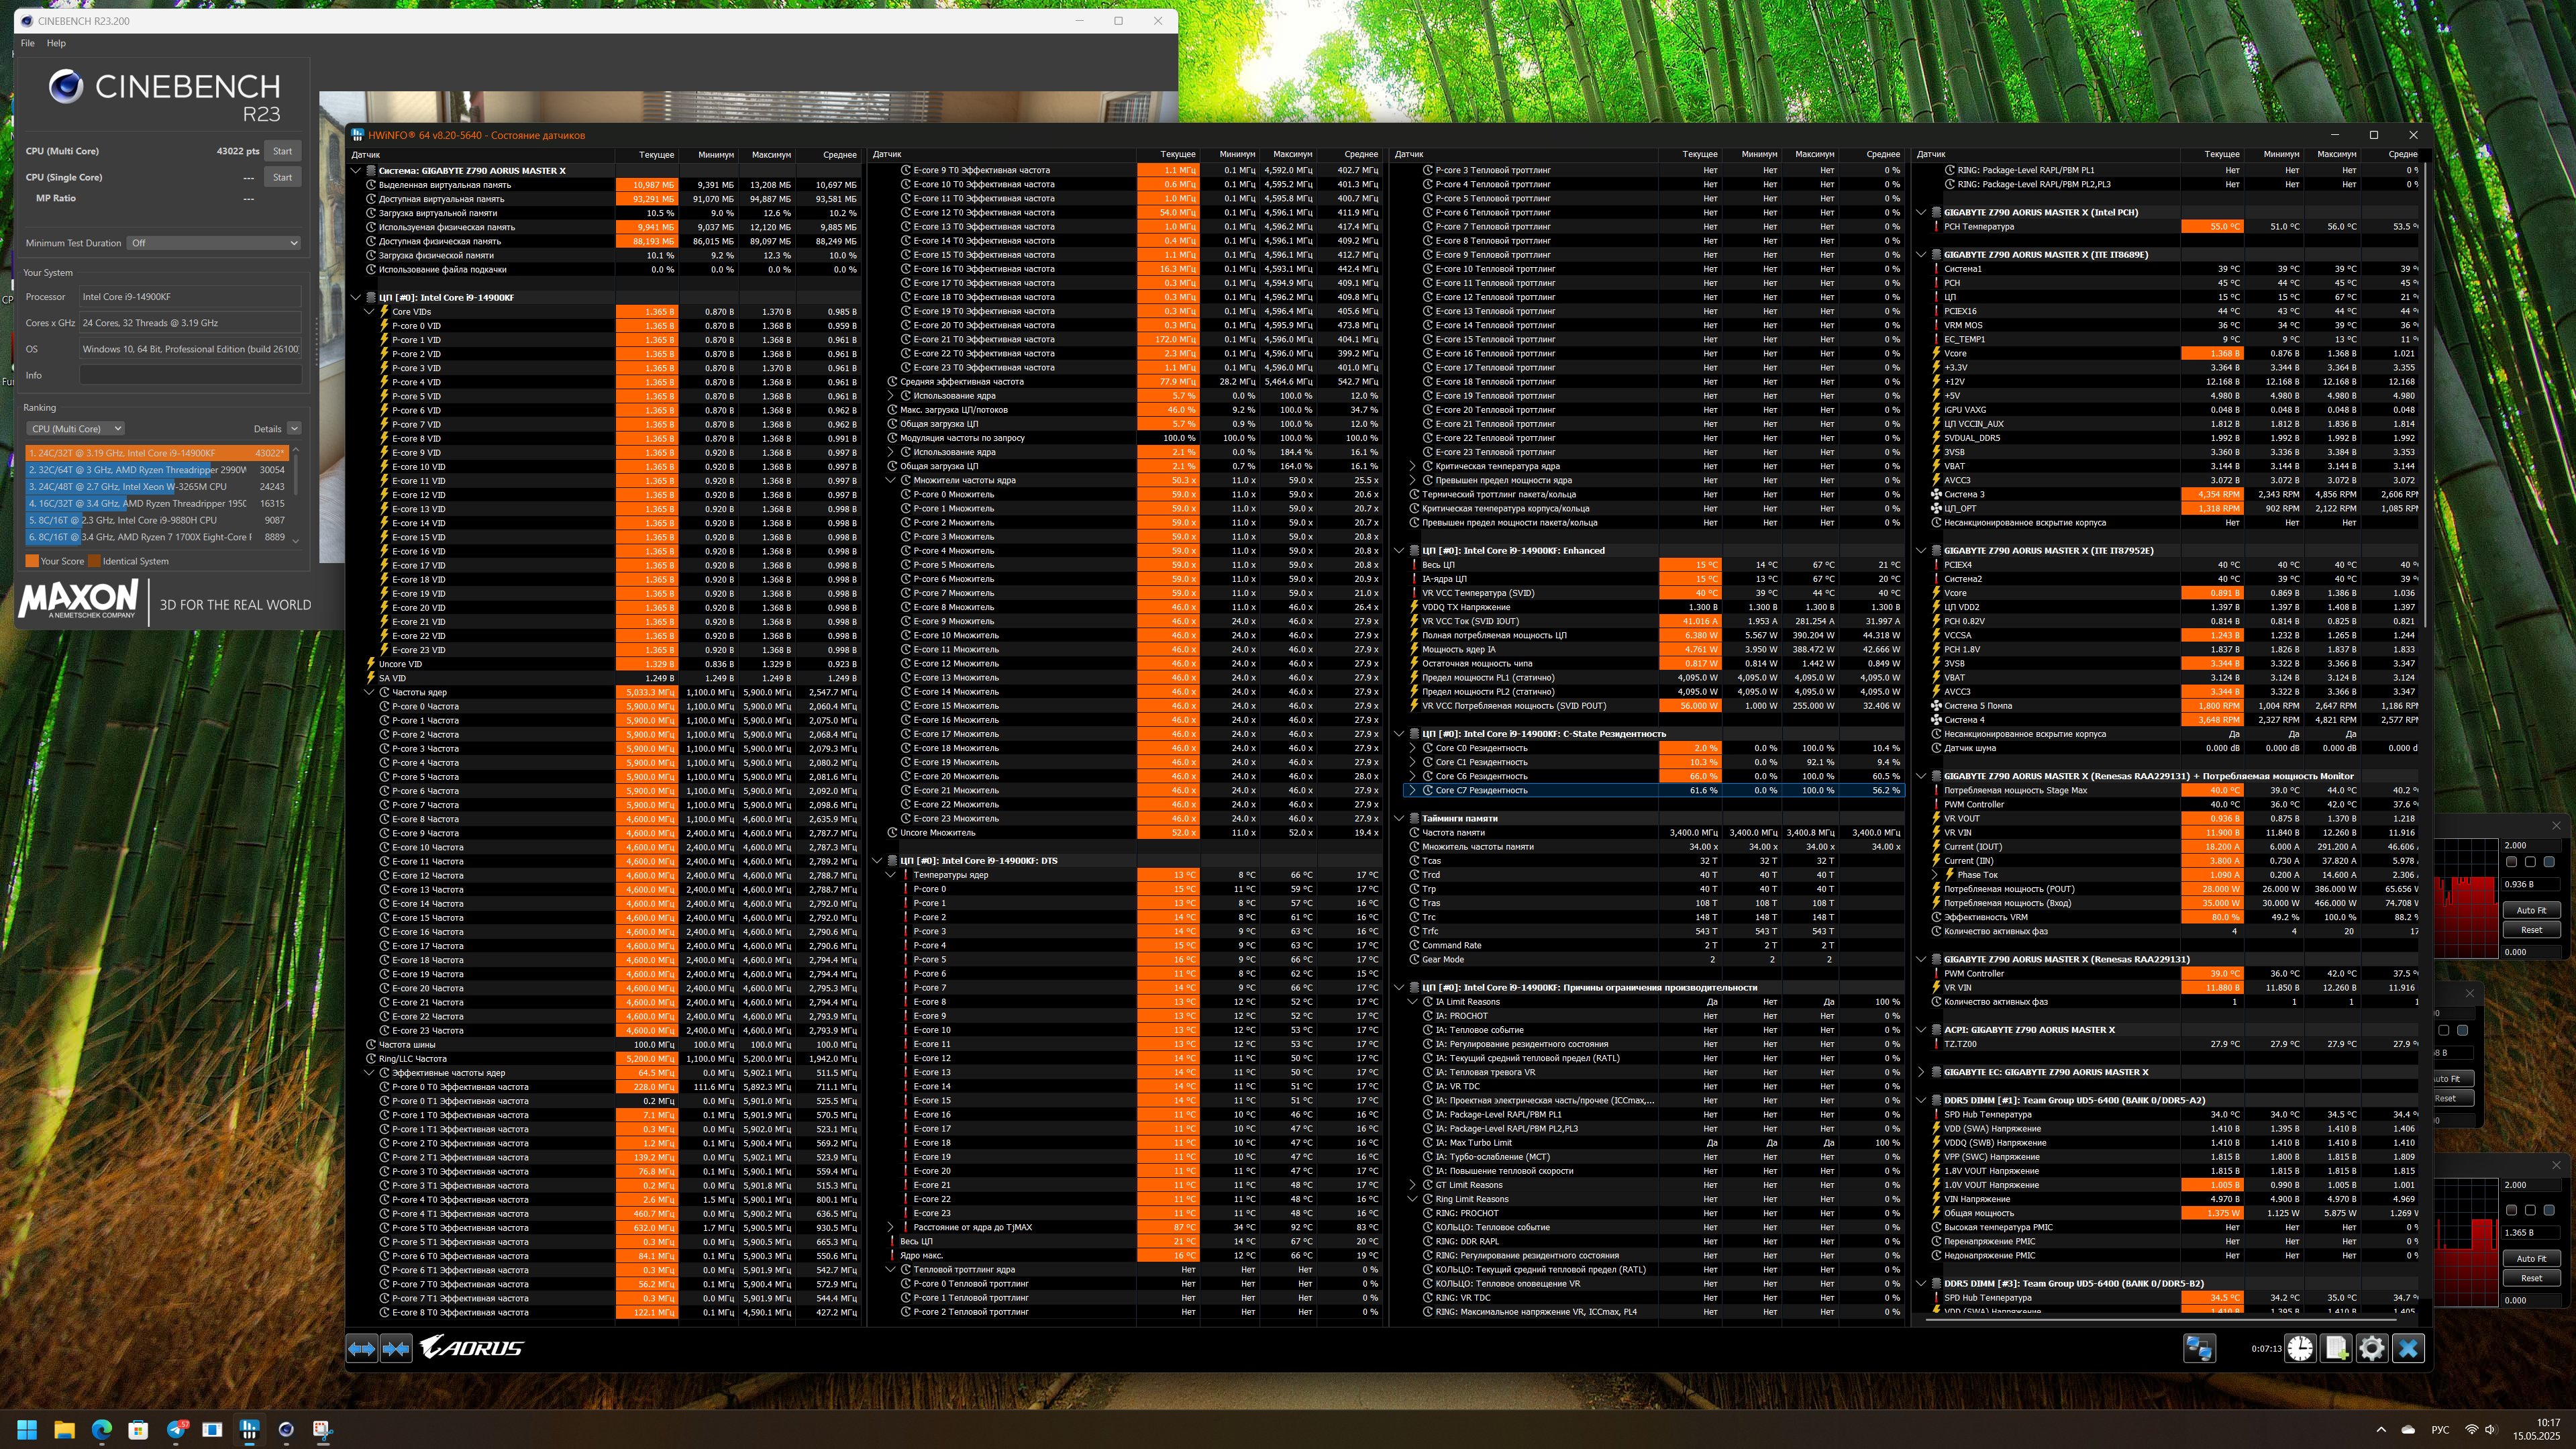Click the expand columns double-arrow icon
2576x1449 pixels.
(361, 1348)
